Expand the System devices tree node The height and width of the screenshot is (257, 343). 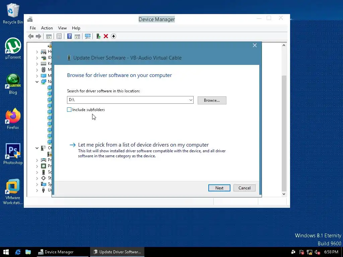(37, 184)
